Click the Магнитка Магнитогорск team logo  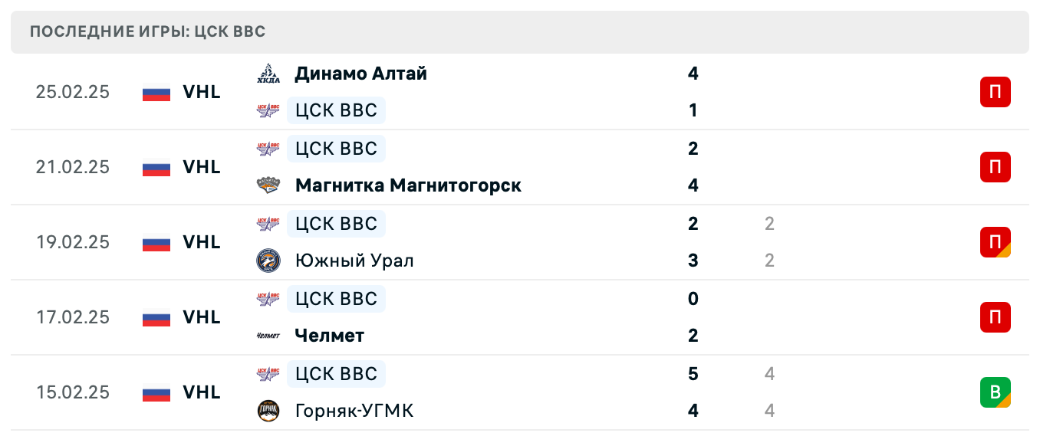268,185
